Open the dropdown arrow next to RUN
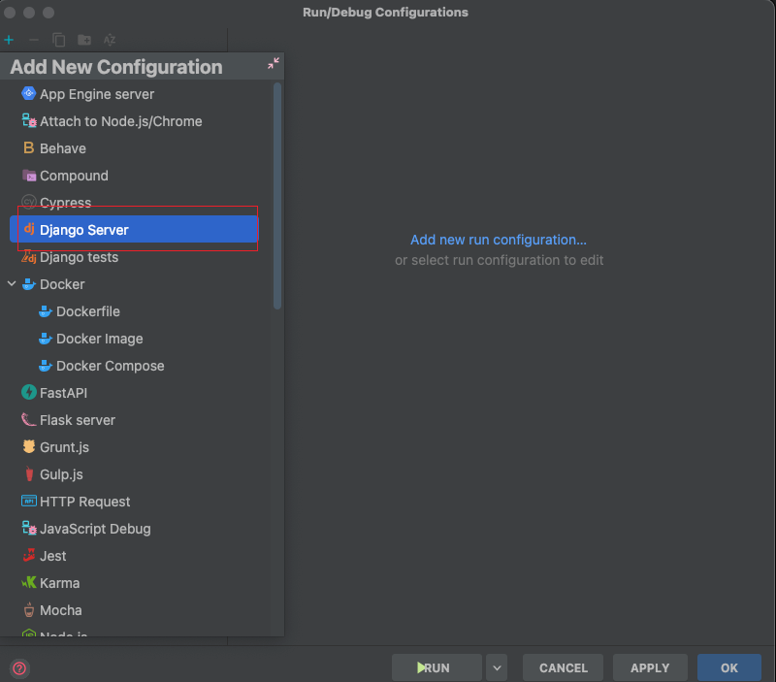The image size is (776, 682). pyautogui.click(x=497, y=667)
